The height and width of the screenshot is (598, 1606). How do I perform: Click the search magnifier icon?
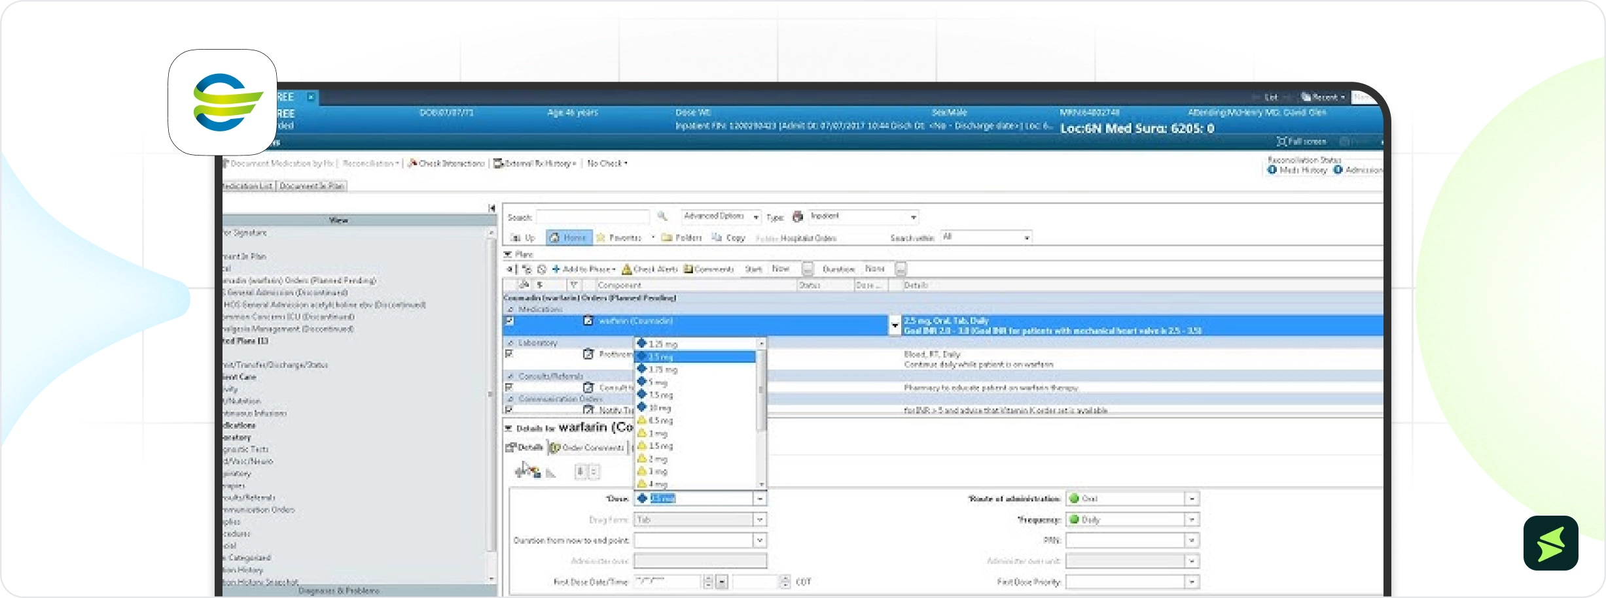(x=662, y=216)
